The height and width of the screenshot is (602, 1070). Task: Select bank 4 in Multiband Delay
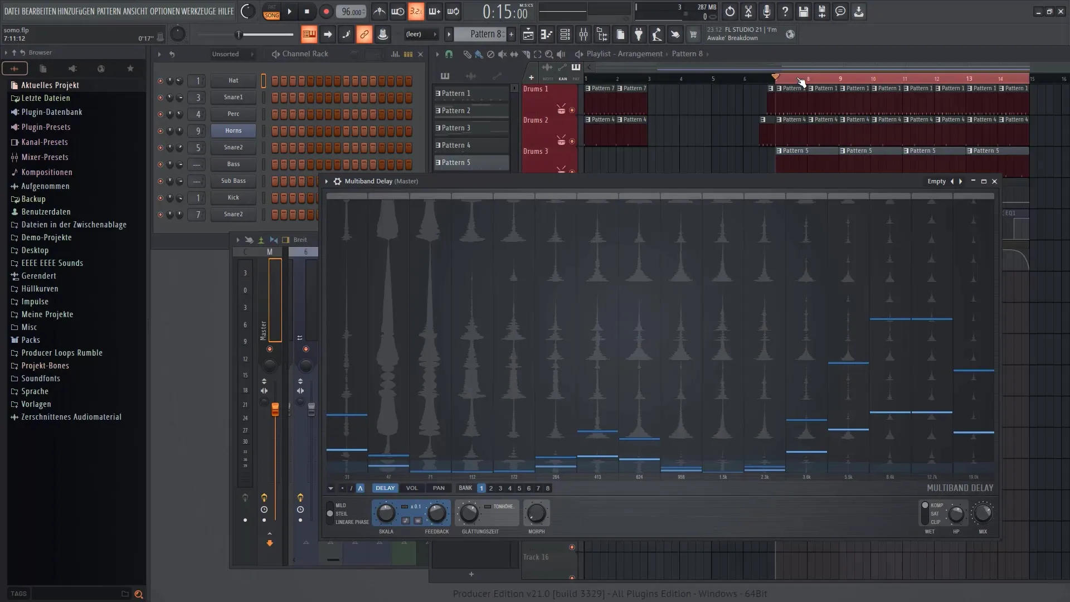(509, 488)
